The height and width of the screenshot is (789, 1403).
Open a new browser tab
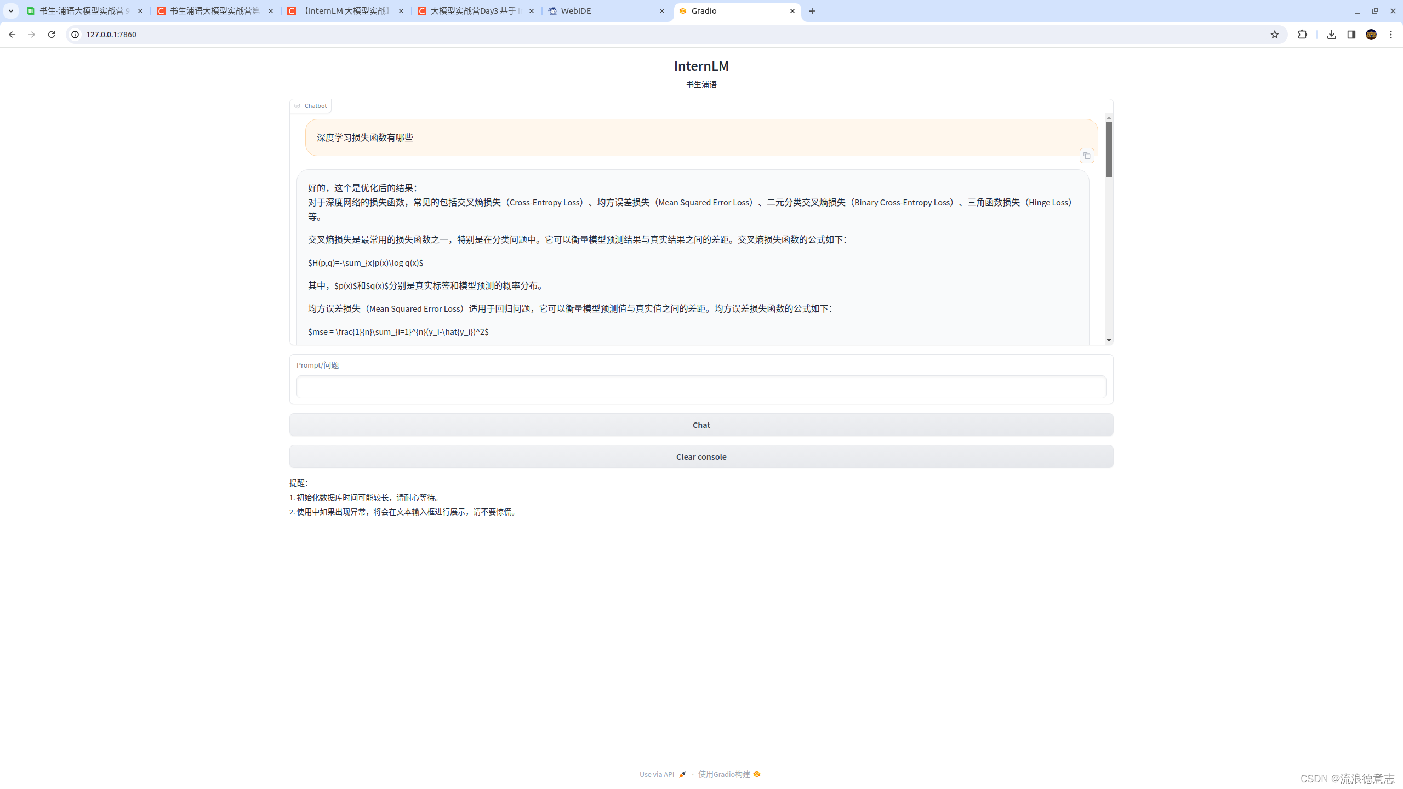pos(812,11)
